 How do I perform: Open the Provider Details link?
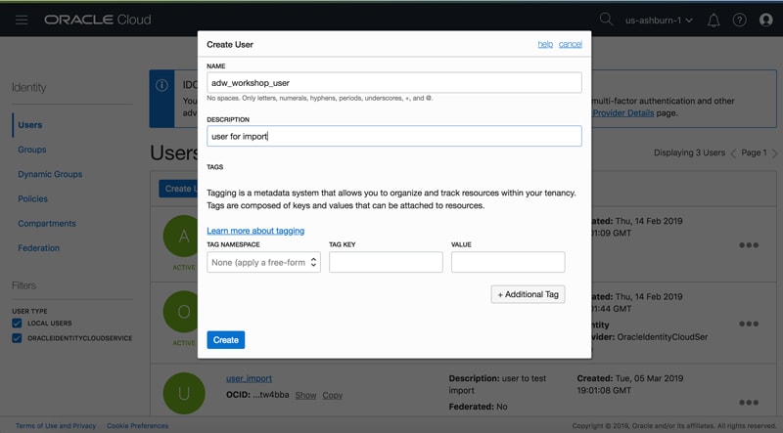tap(622, 113)
